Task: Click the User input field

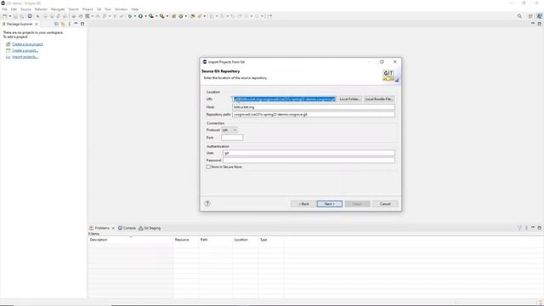Action: [x=309, y=153]
